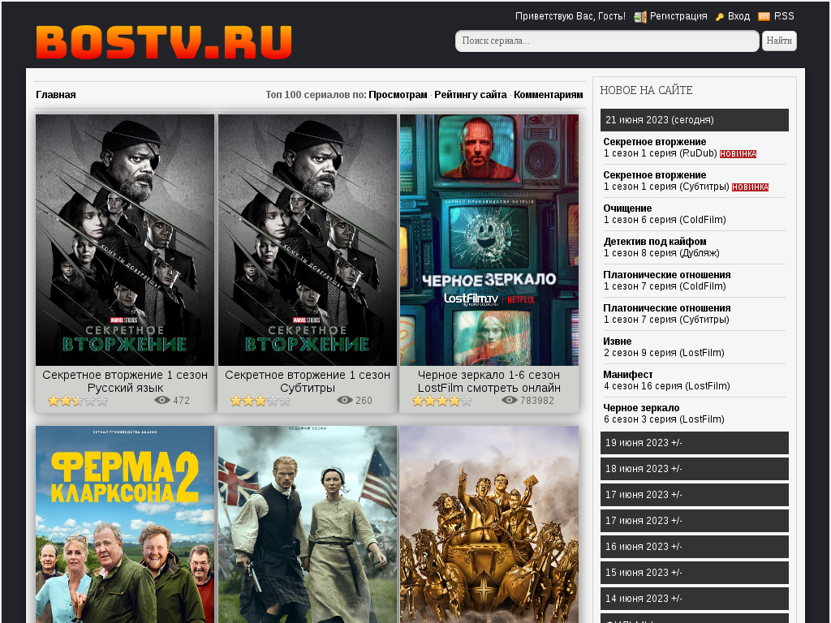Image resolution: width=831 pixels, height=623 pixels.
Task: Click the НОВИНКА badge on the RuDub entry
Action: (738, 153)
